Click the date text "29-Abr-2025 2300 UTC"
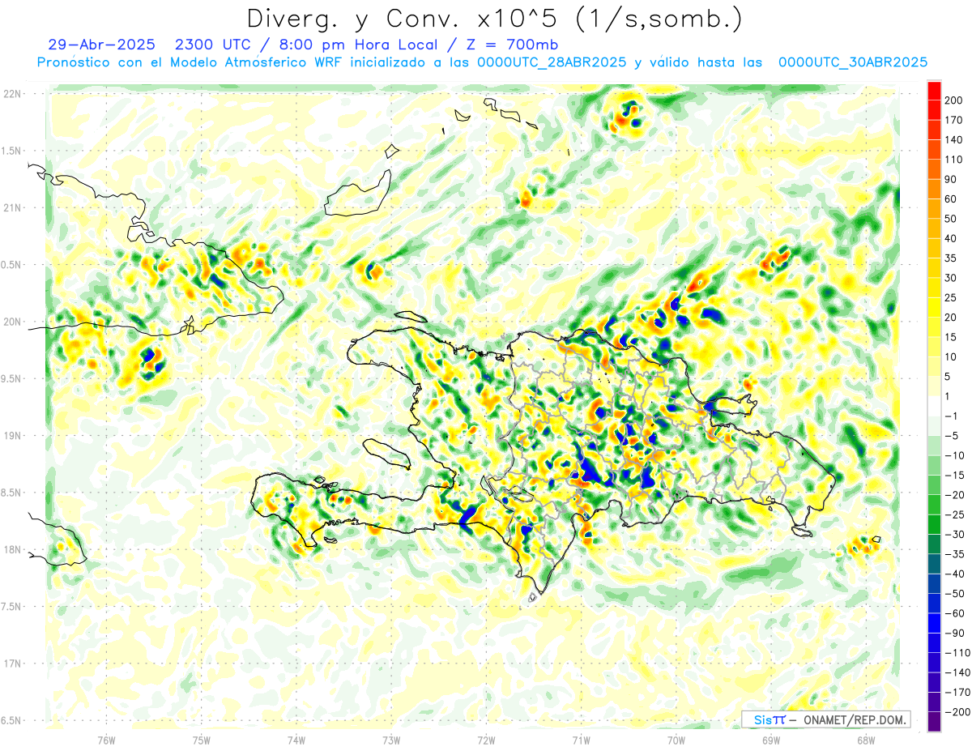Viewport: 972px width, 751px height. tap(149, 45)
